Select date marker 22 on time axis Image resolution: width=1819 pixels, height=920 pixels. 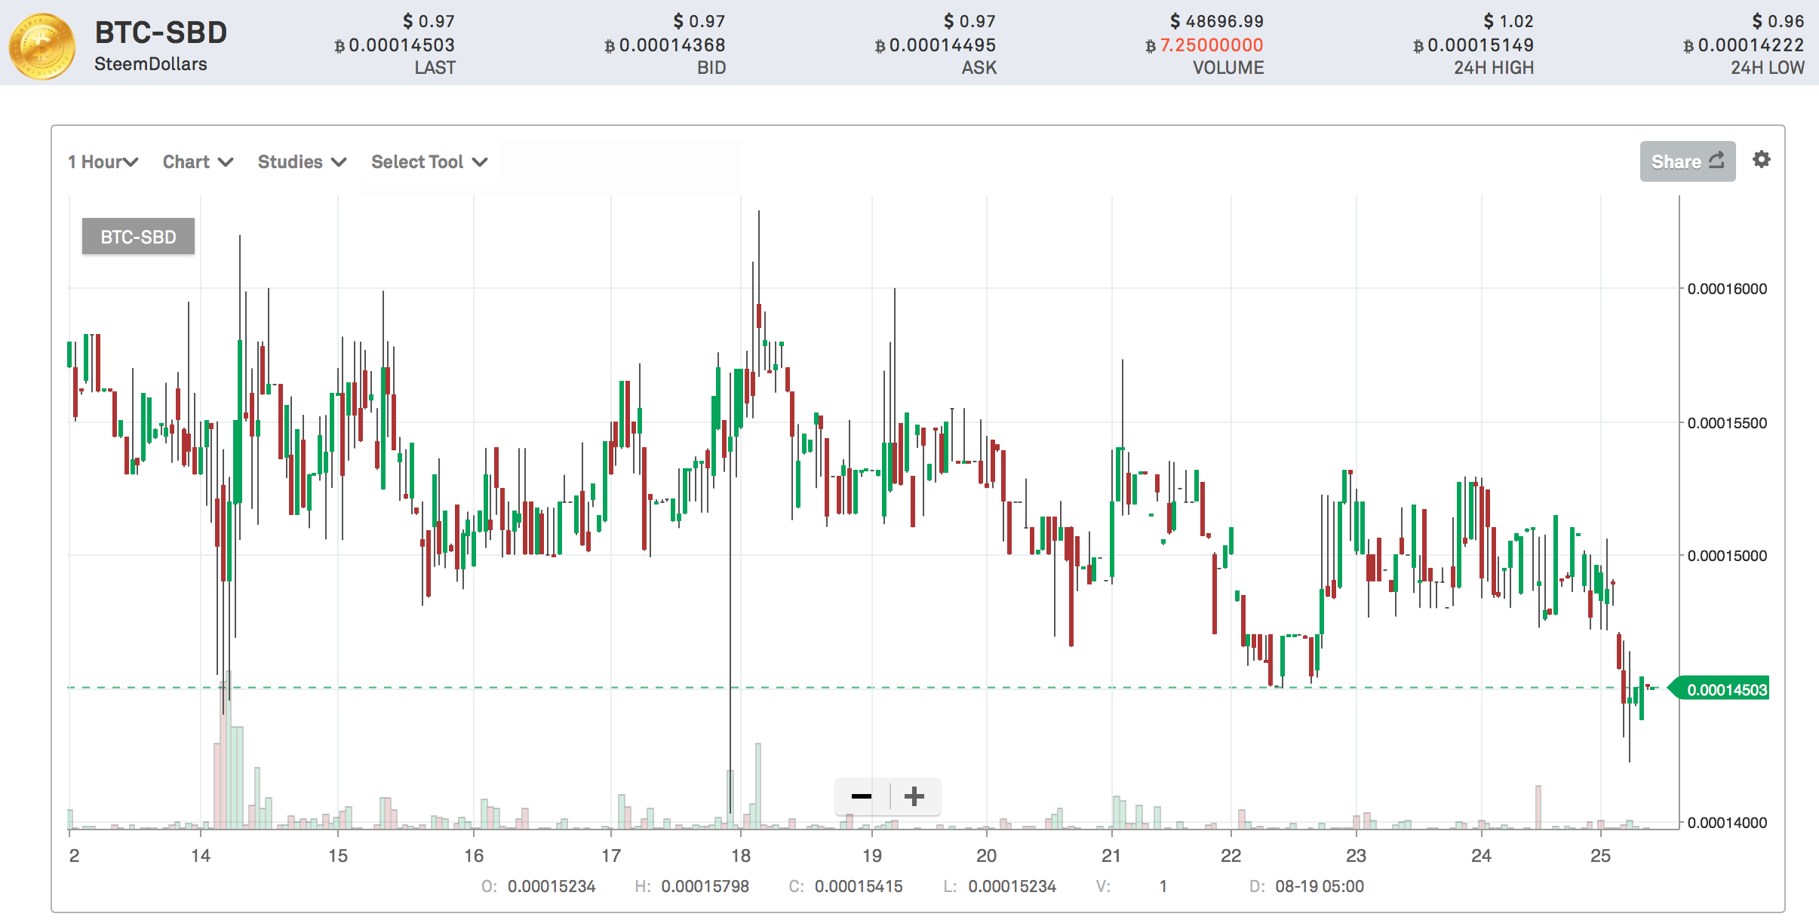coord(1231,856)
